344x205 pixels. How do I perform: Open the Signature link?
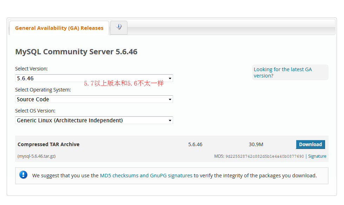[x=317, y=156]
